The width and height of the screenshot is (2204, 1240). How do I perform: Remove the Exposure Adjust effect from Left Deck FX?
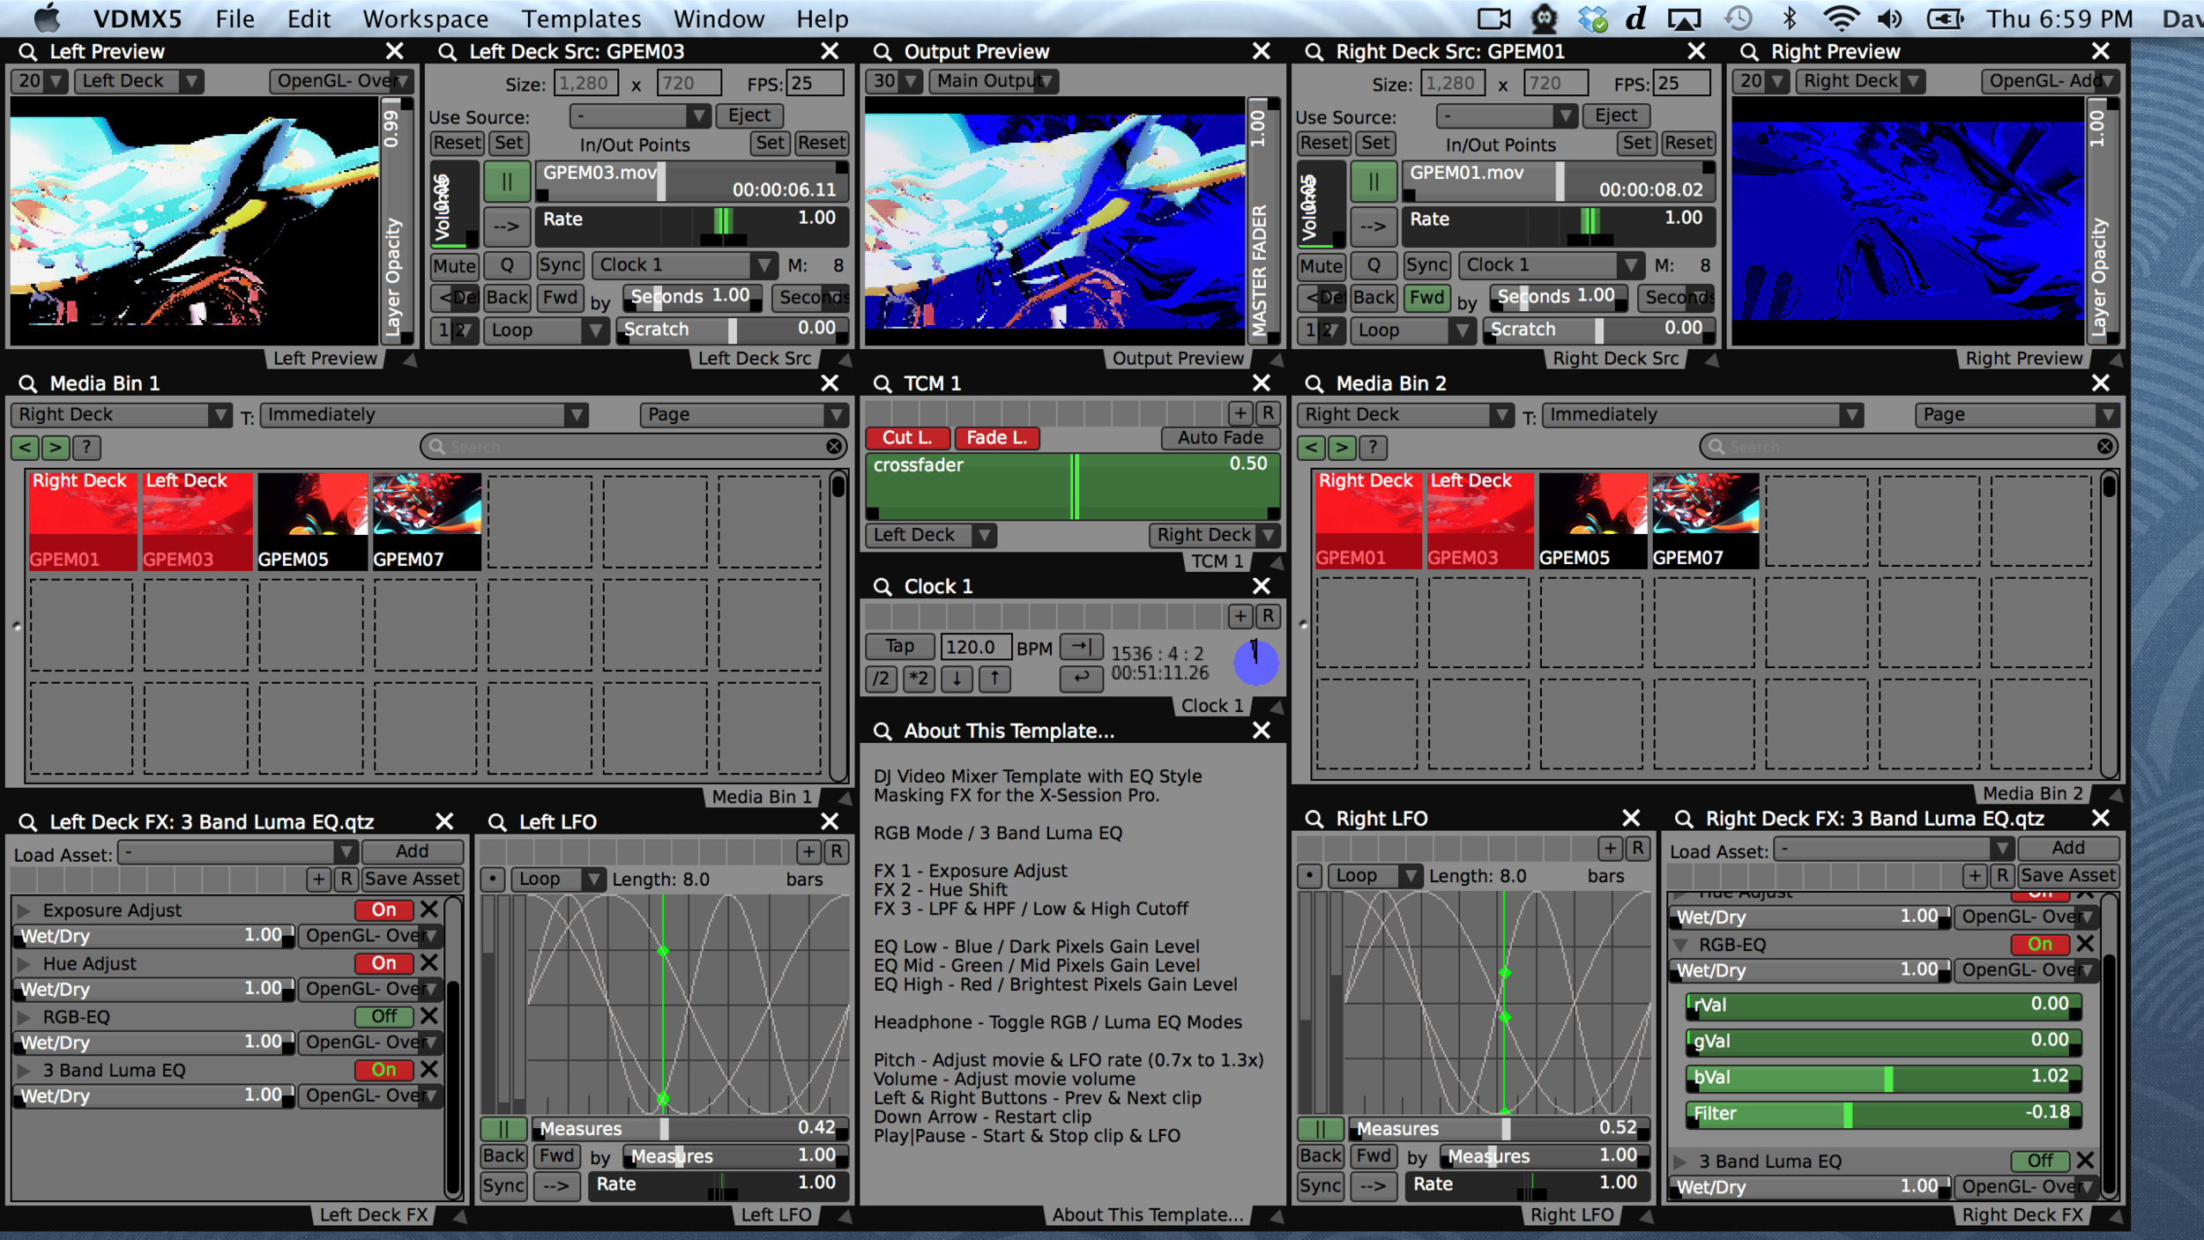click(429, 910)
